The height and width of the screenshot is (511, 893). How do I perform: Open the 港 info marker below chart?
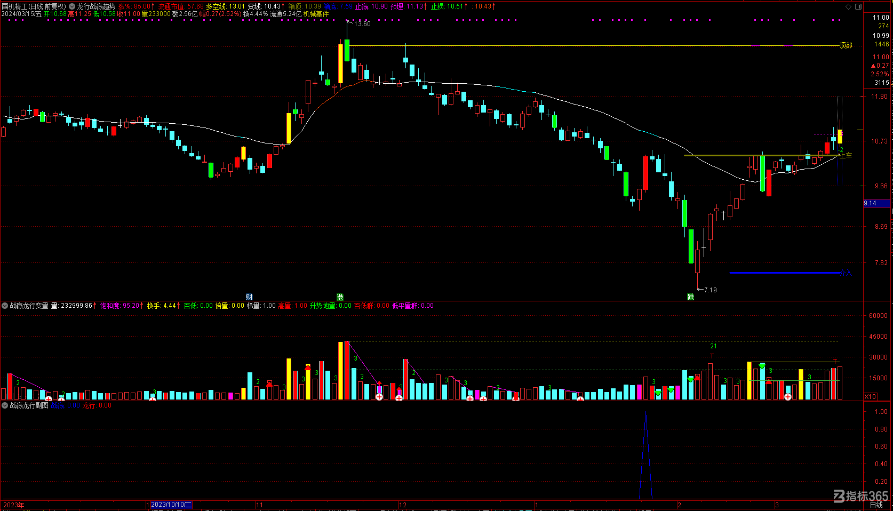pyautogui.click(x=340, y=297)
